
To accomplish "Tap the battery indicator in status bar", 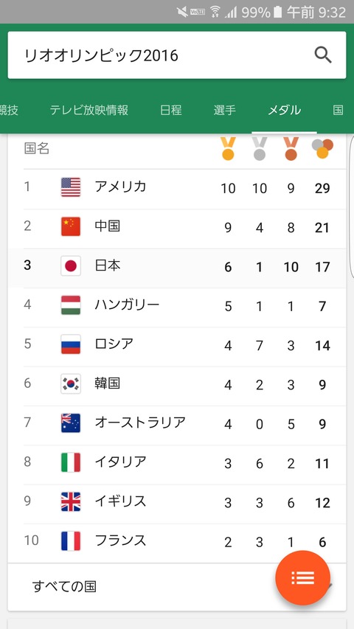I will (278, 12).
